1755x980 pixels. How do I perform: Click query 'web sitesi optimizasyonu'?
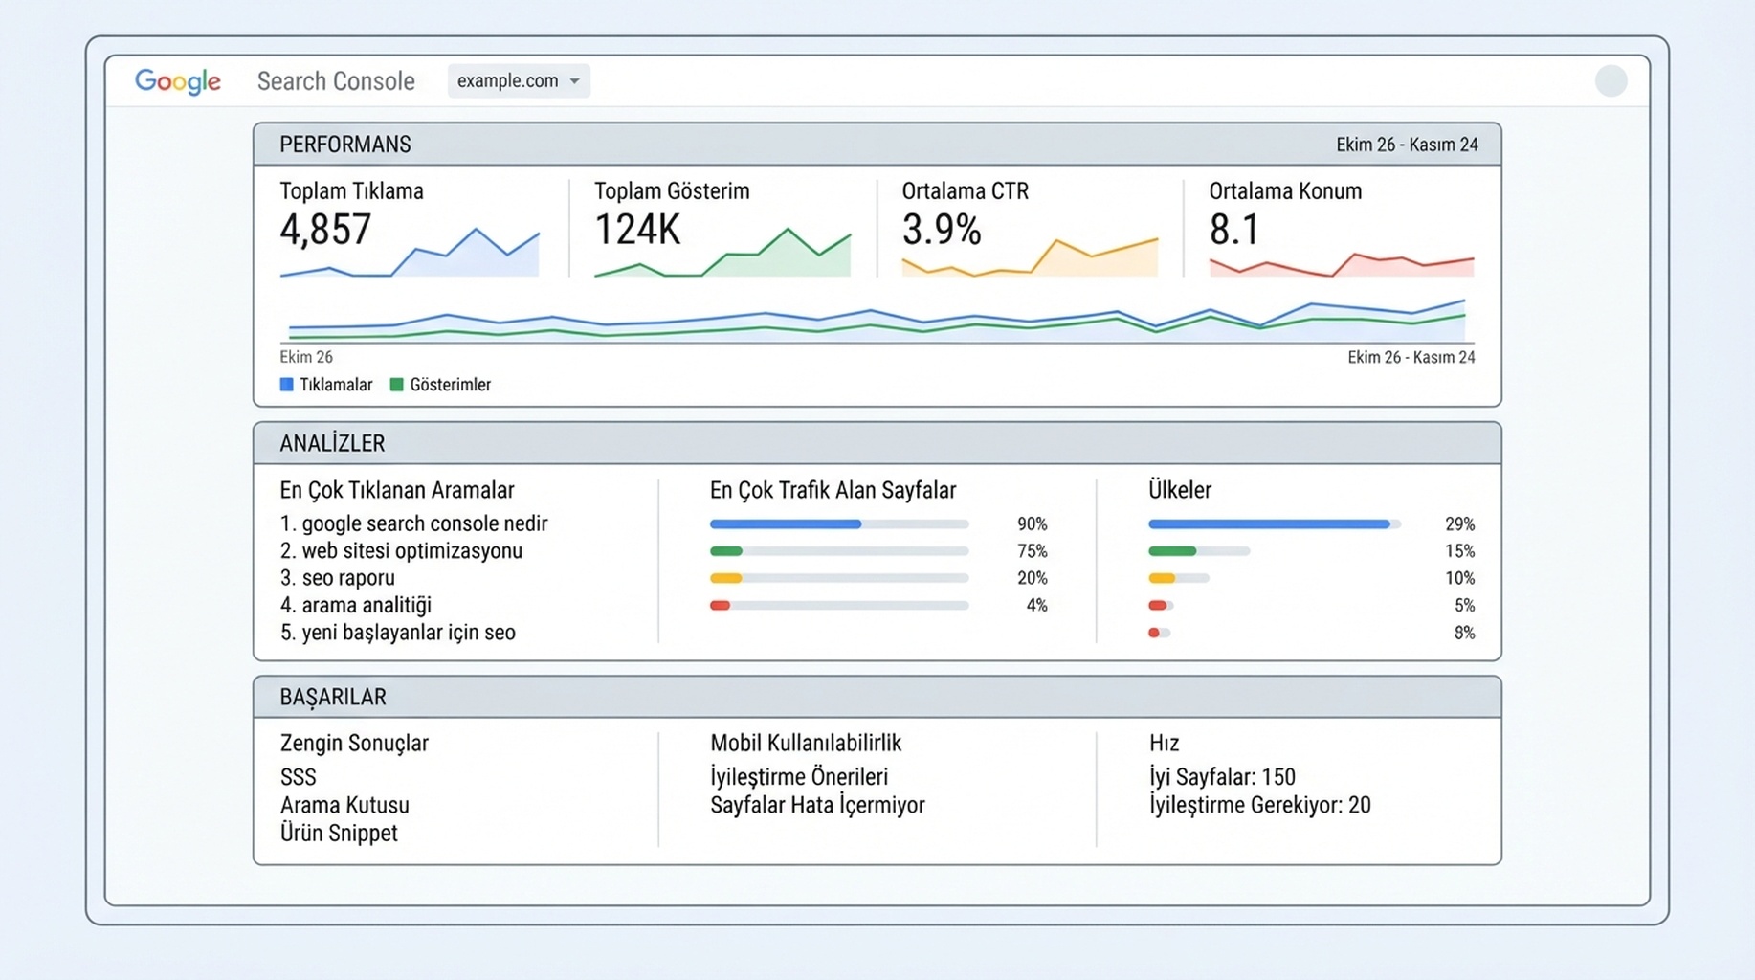pyautogui.click(x=401, y=550)
